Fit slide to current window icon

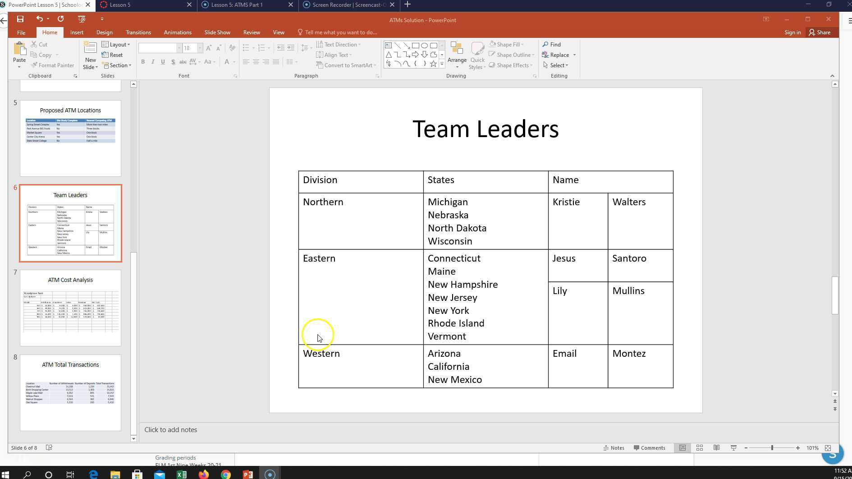(x=828, y=448)
